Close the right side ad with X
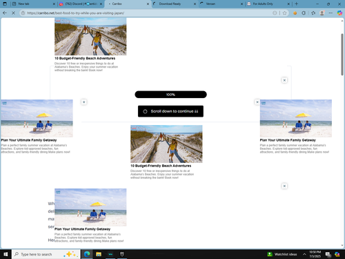The width and height of the screenshot is (345, 259). [257, 102]
